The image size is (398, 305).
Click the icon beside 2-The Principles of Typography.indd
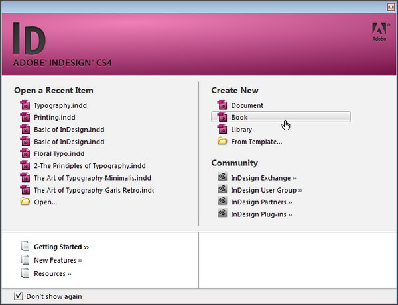click(x=25, y=166)
